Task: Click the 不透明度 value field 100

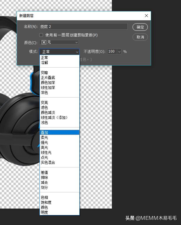Action: 112,51
